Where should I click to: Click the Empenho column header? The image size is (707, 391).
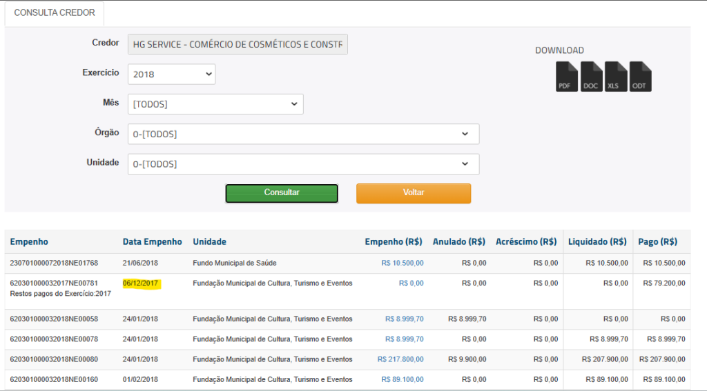(x=29, y=241)
